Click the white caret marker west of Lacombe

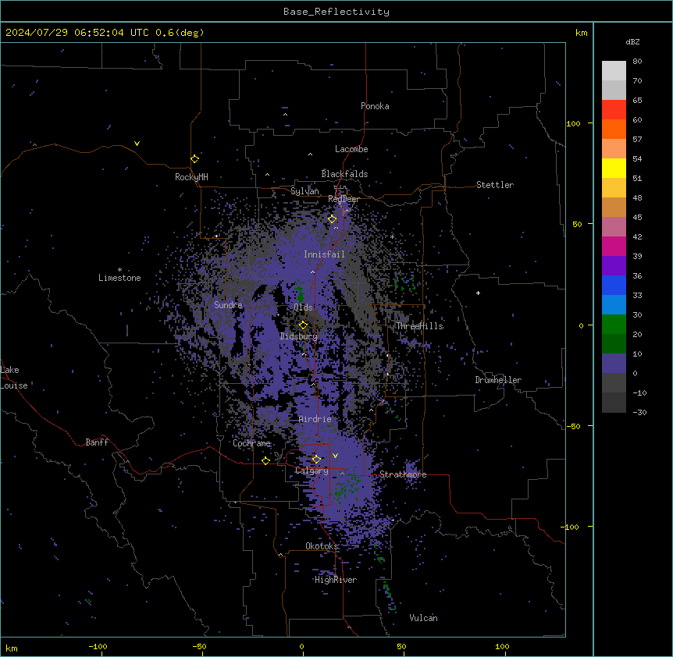coord(310,154)
